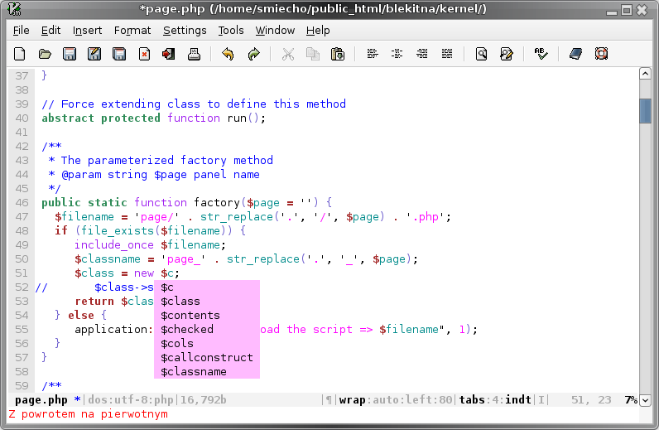
Task: Paste from clipboard icon
Action: (x=338, y=54)
